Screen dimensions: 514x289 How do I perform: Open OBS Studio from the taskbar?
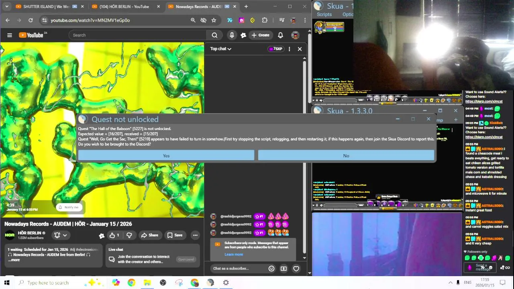(x=163, y=283)
